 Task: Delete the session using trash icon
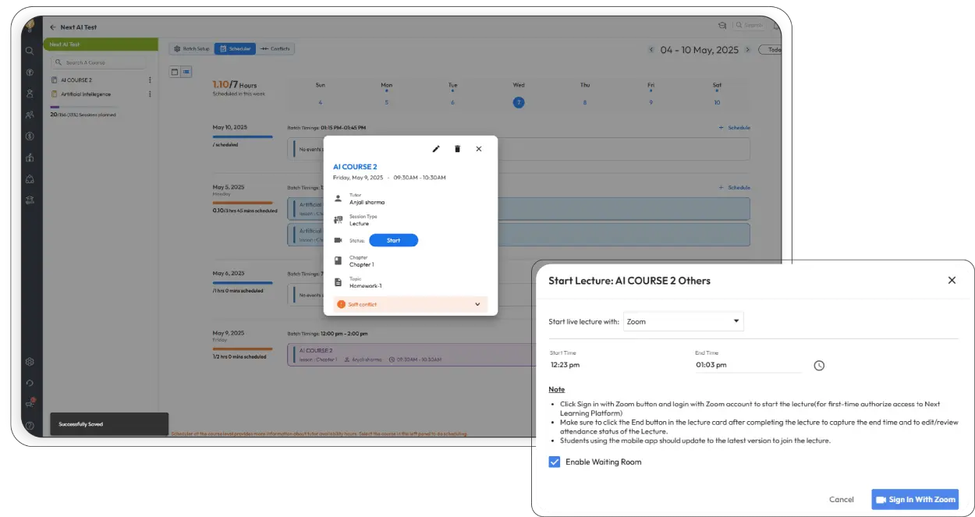tap(458, 149)
